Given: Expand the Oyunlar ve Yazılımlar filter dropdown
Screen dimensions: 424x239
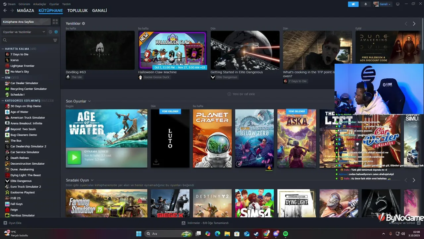Looking at the screenshot, I should [24, 32].
